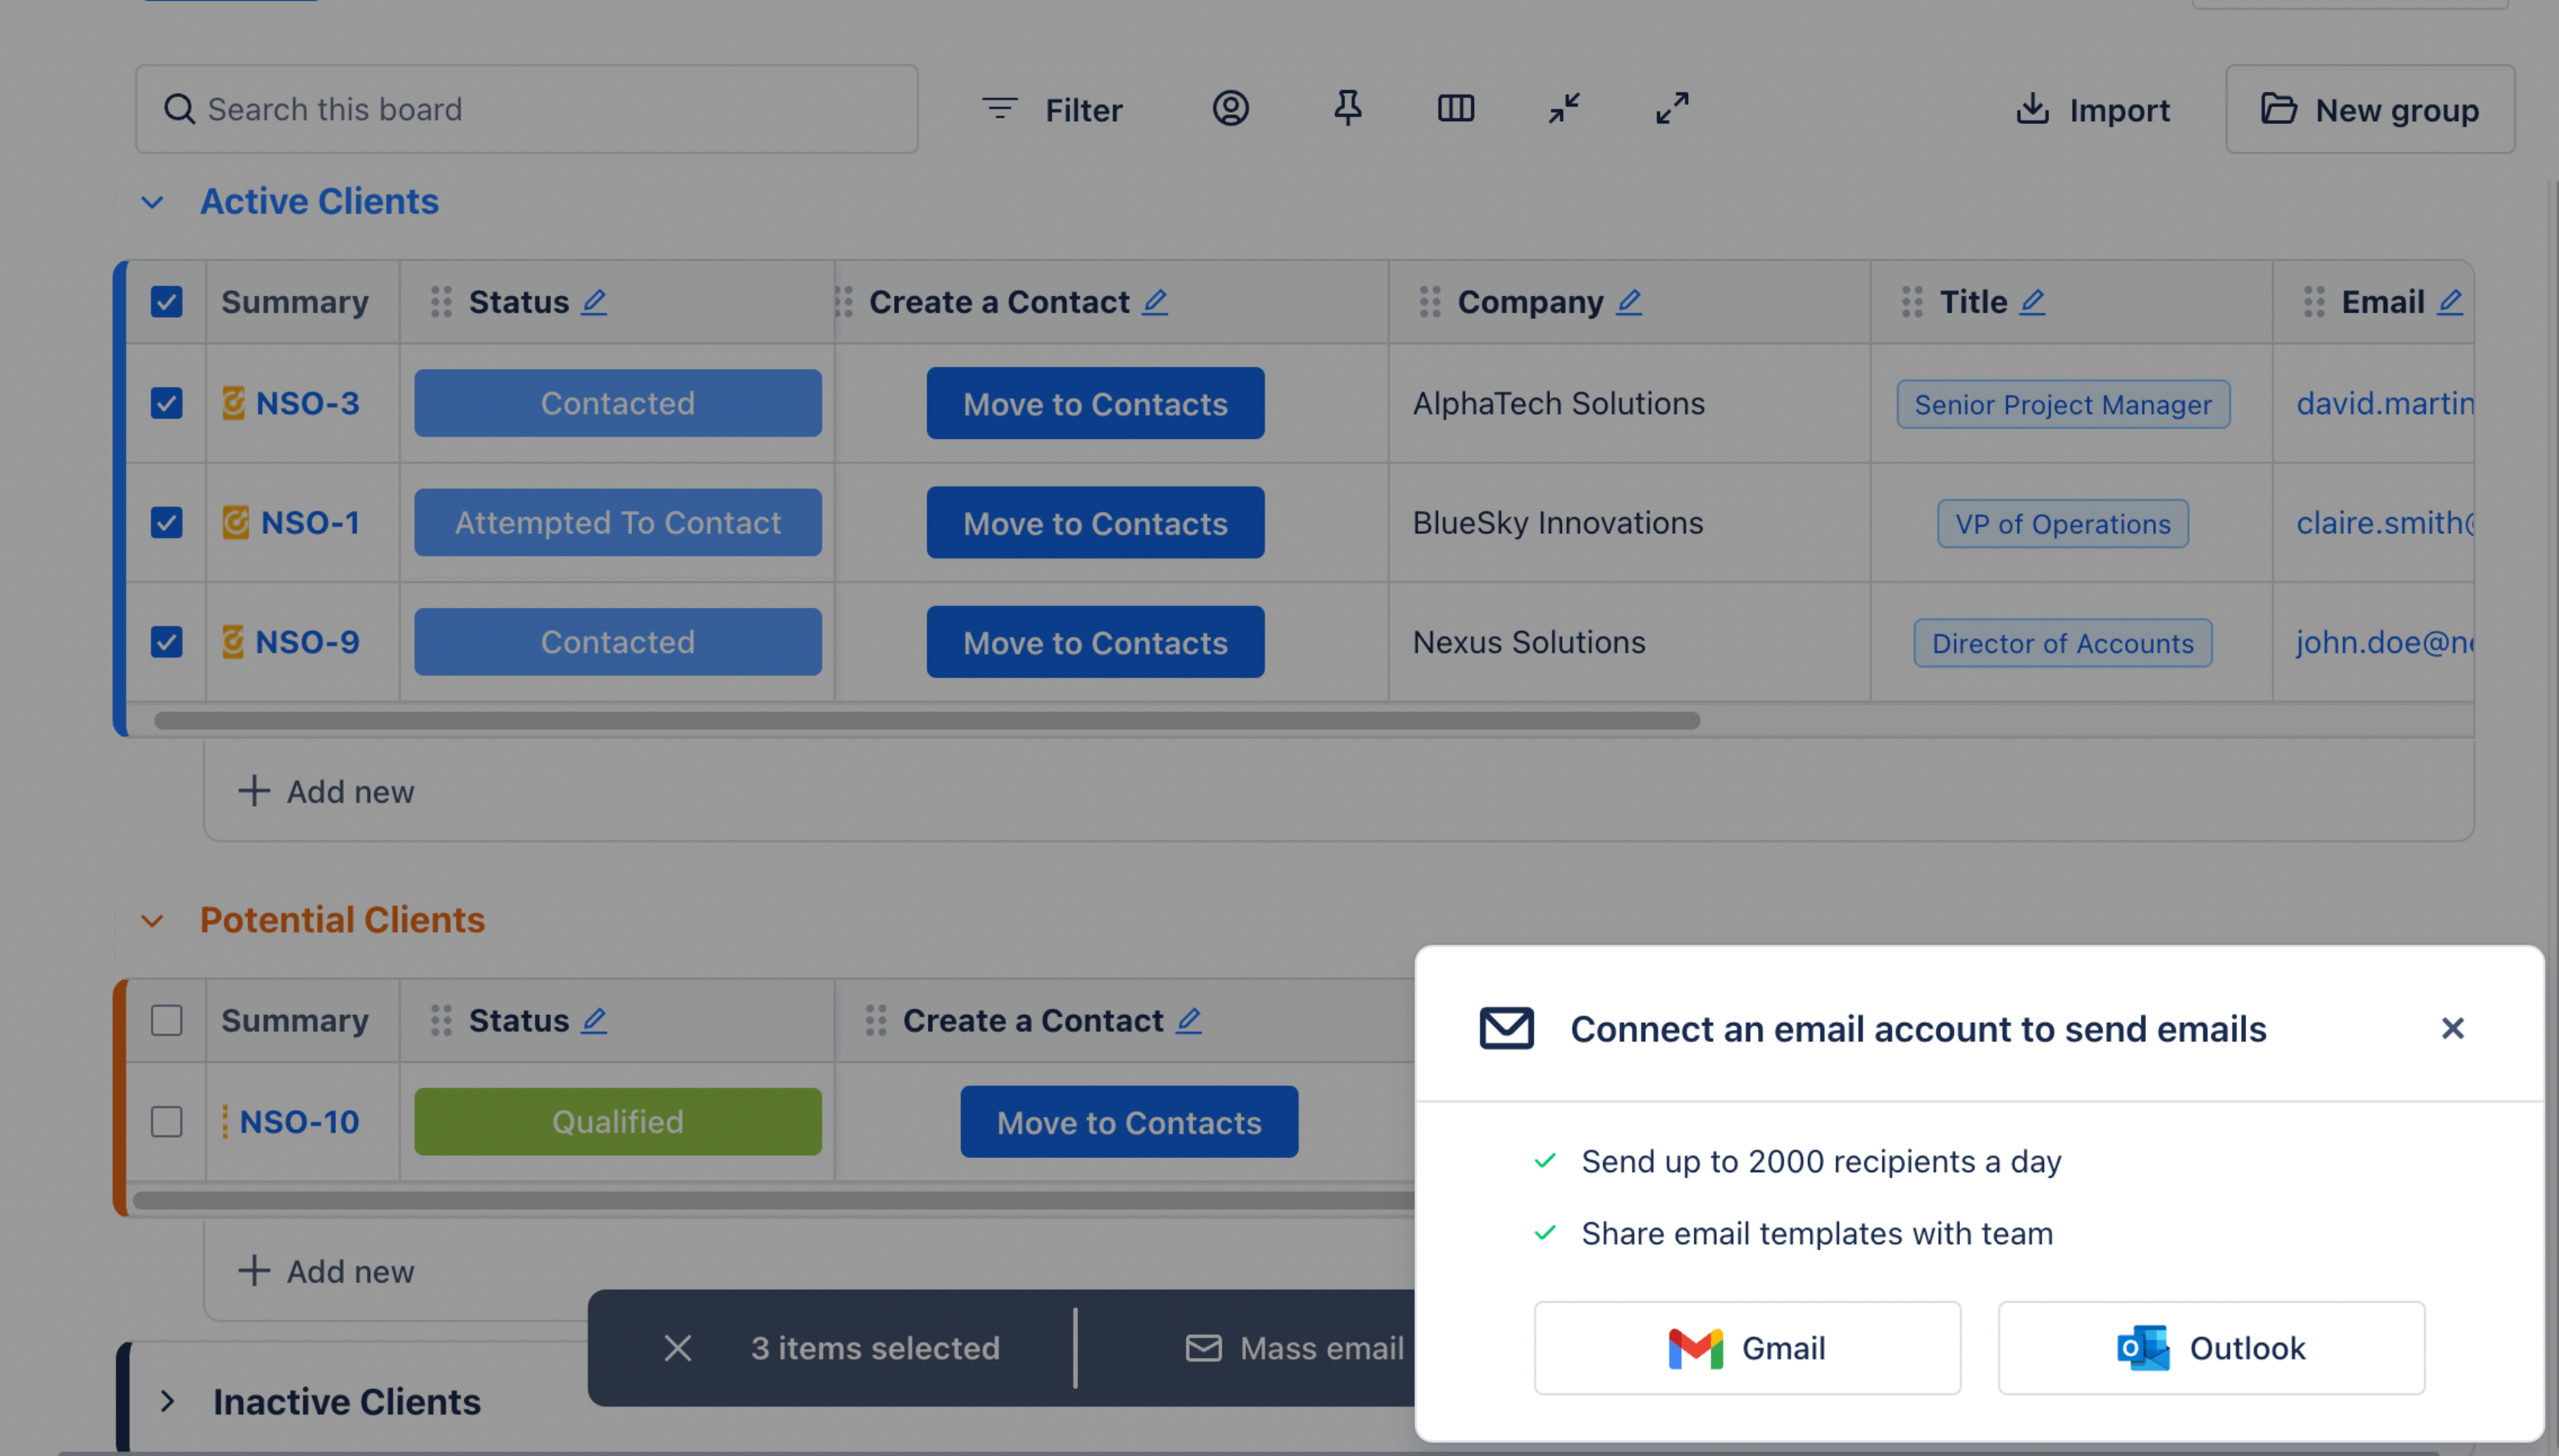Check the NSO-10 row checkbox
This screenshot has width=2559, height=1456.
tap(166, 1121)
